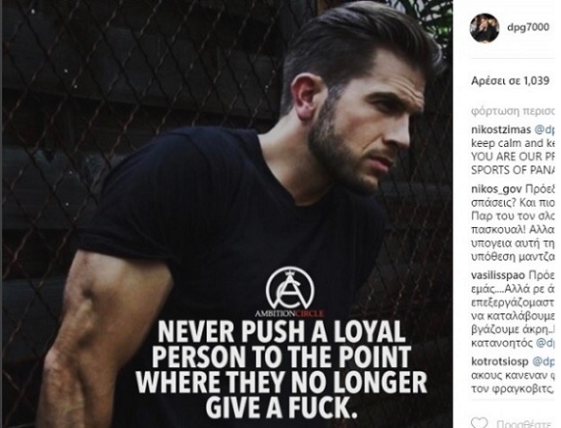The height and width of the screenshot is (428, 561).
Task: Click the quote text on the image
Action: coord(281,369)
